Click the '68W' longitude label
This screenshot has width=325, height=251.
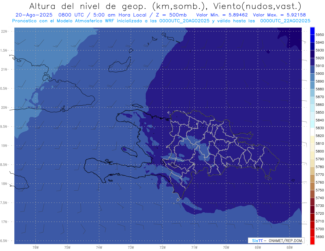[290, 247]
